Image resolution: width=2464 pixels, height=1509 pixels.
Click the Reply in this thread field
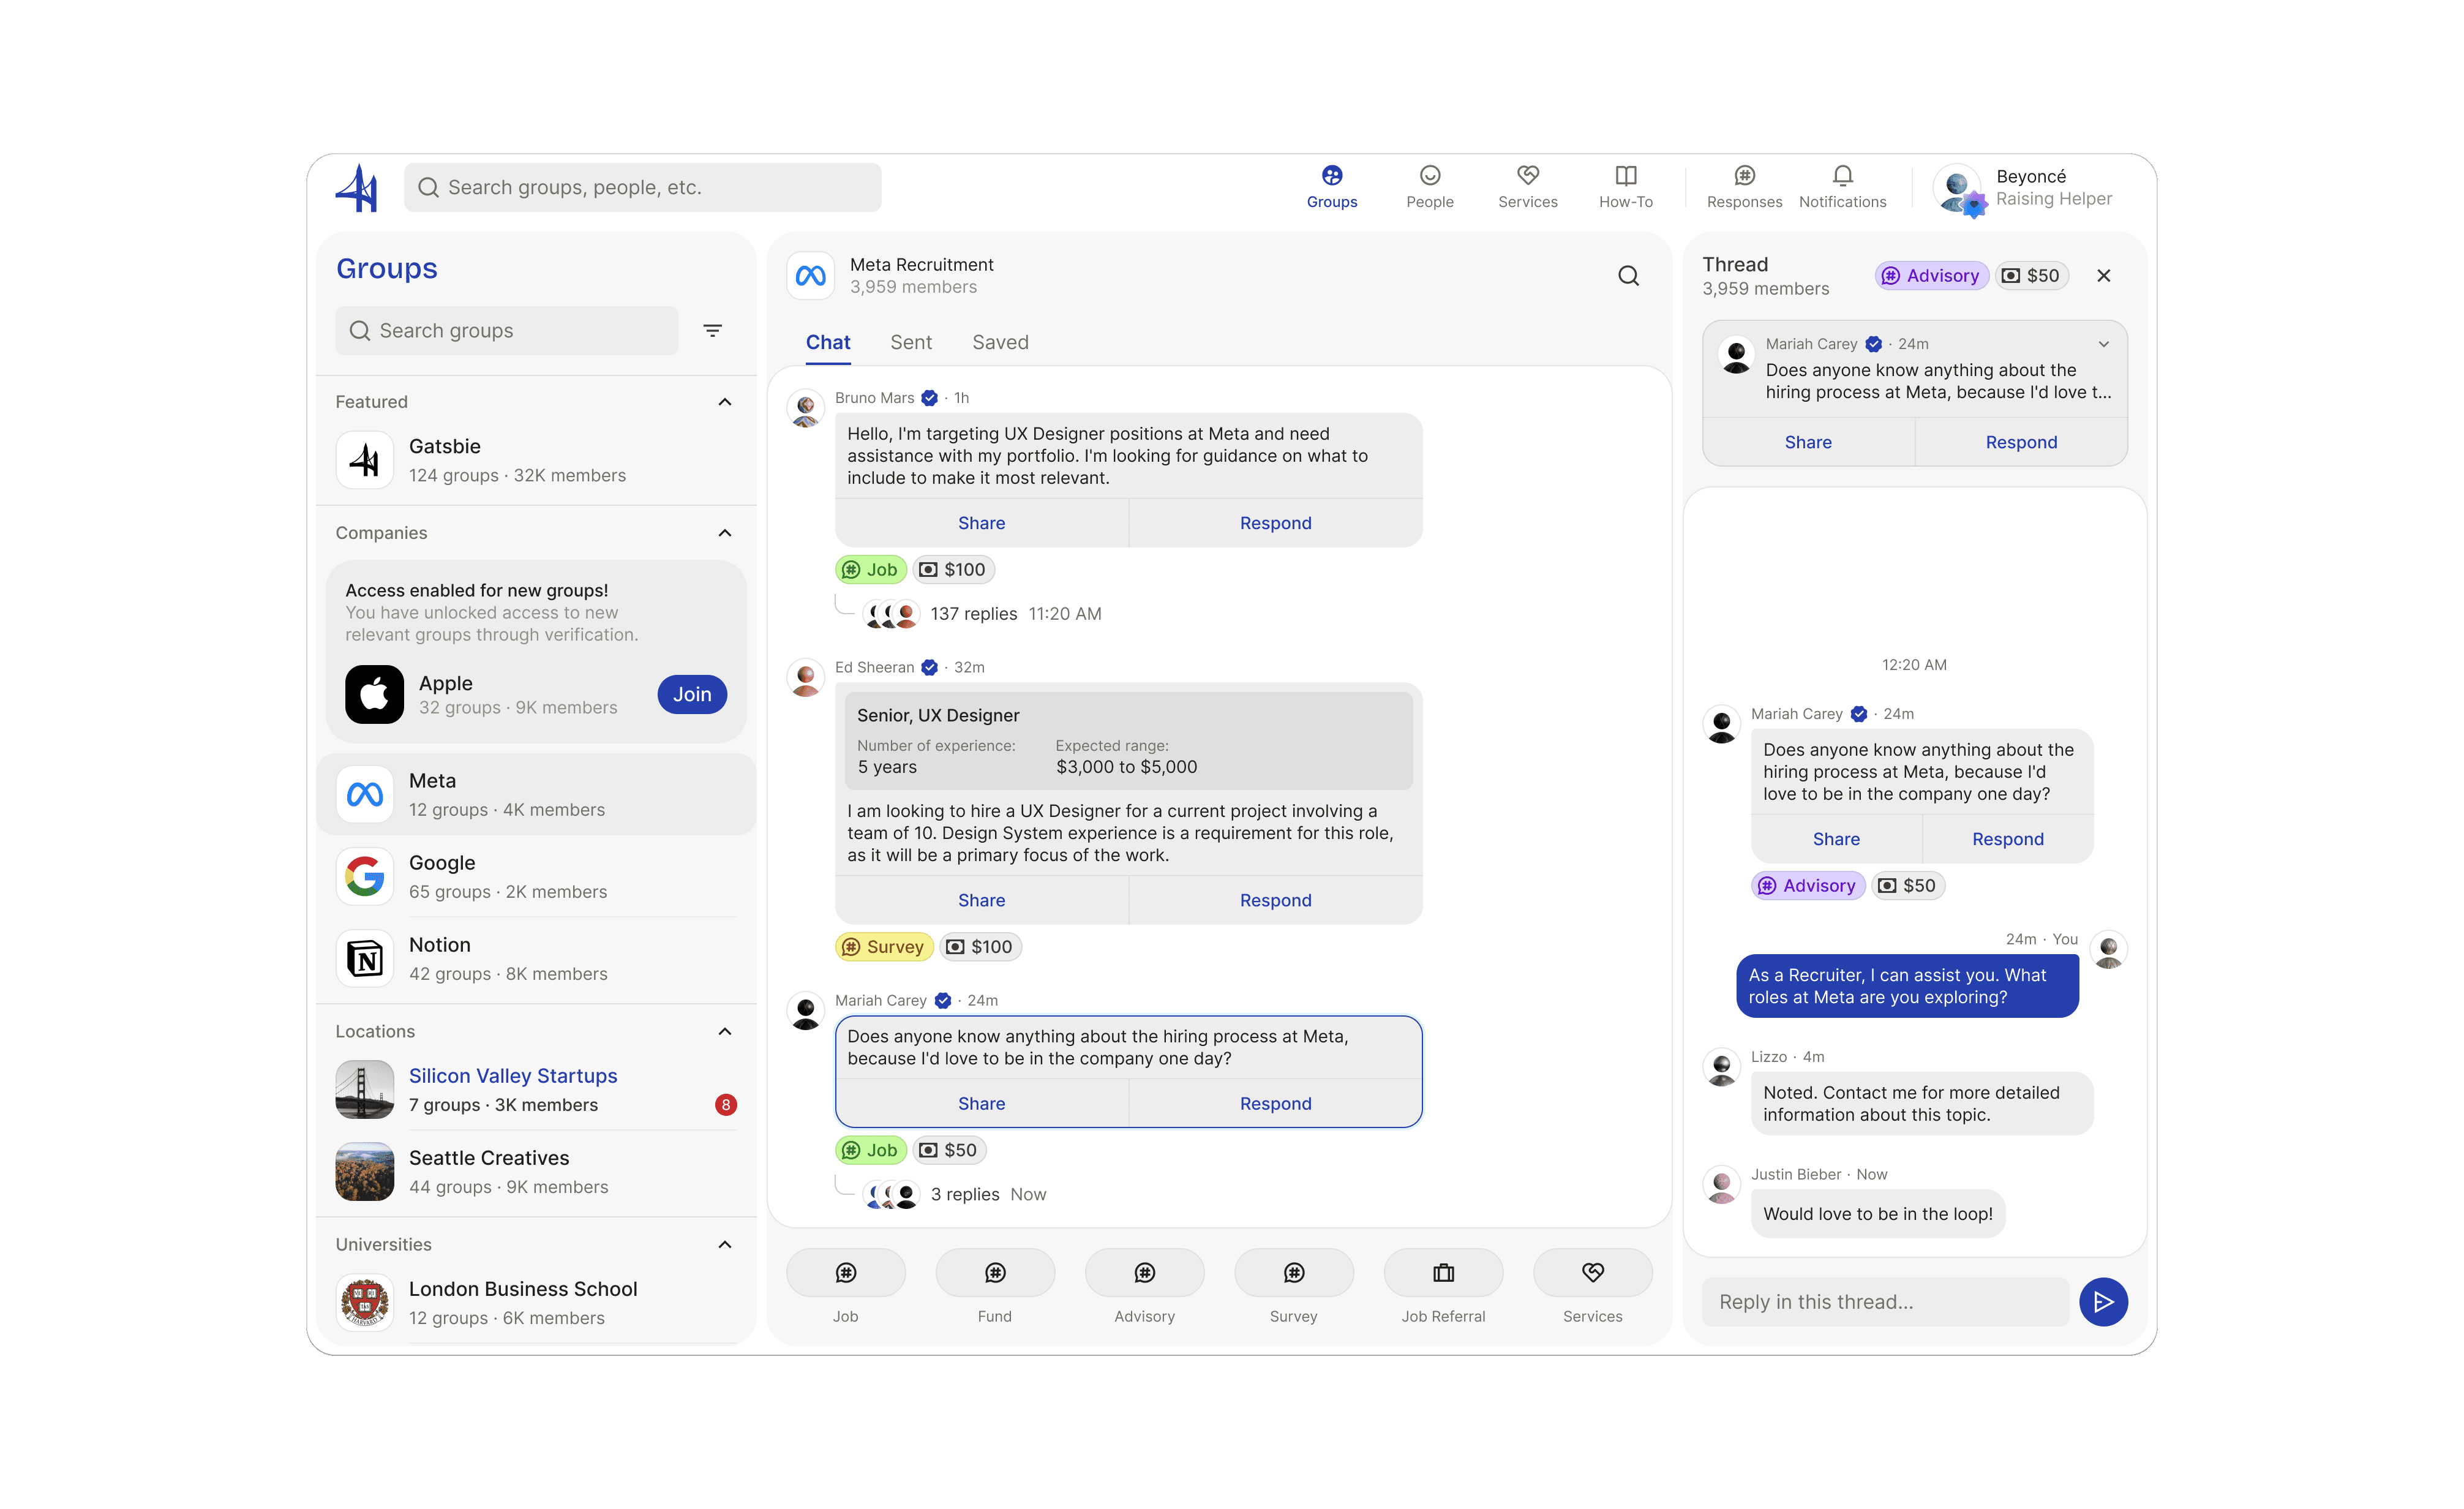[x=1884, y=1302]
